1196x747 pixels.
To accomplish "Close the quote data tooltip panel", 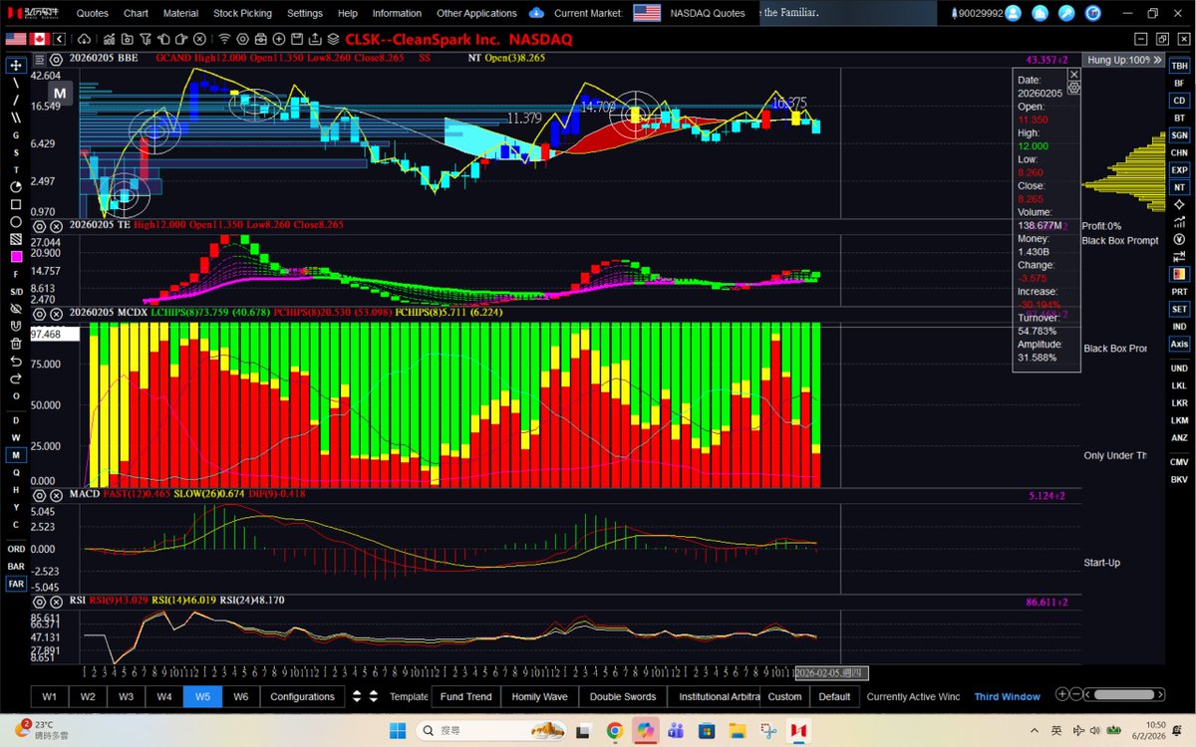I will click(x=1073, y=74).
